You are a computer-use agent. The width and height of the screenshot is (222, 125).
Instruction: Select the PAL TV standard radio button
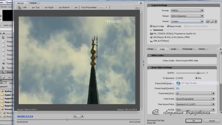click(x=196, y=78)
